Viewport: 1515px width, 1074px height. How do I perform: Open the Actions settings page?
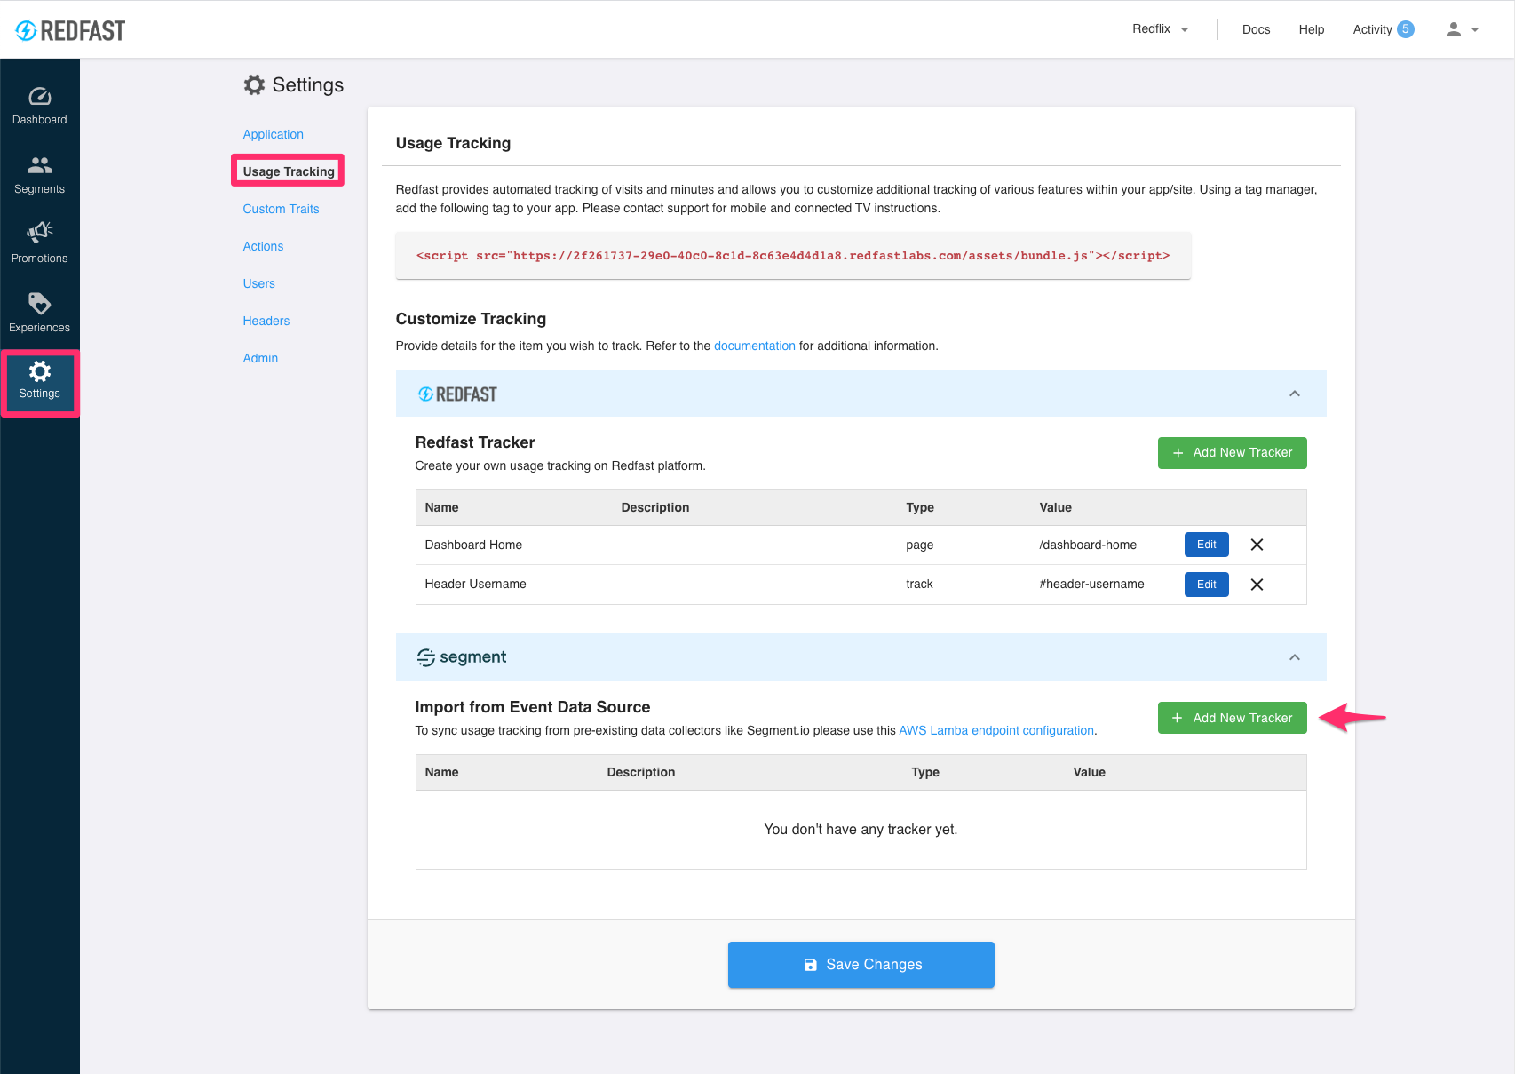263,246
